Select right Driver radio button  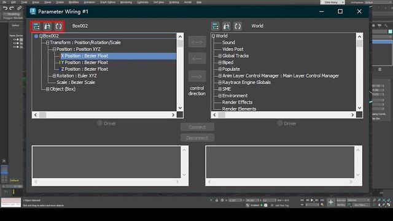(x=280, y=123)
